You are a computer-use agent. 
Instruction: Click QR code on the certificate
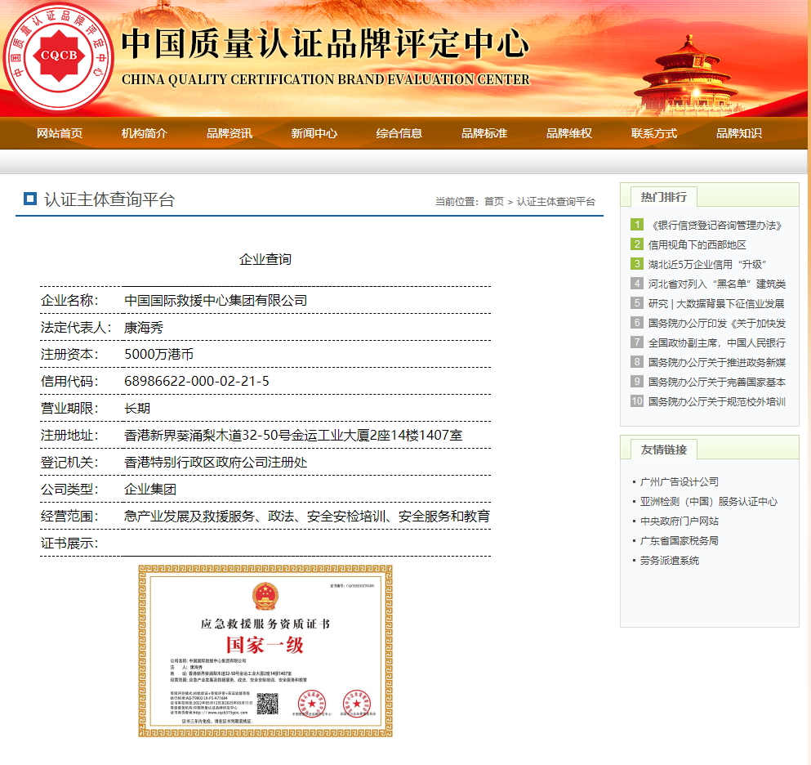(x=267, y=704)
